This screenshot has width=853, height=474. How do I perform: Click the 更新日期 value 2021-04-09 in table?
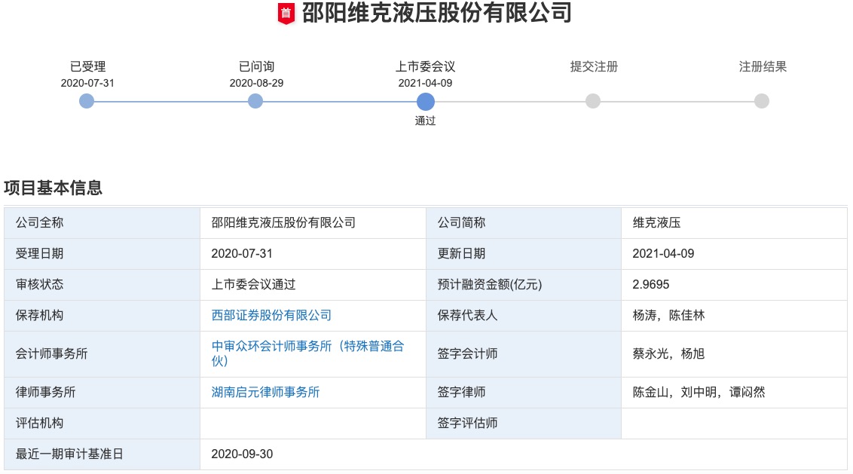coord(663,254)
